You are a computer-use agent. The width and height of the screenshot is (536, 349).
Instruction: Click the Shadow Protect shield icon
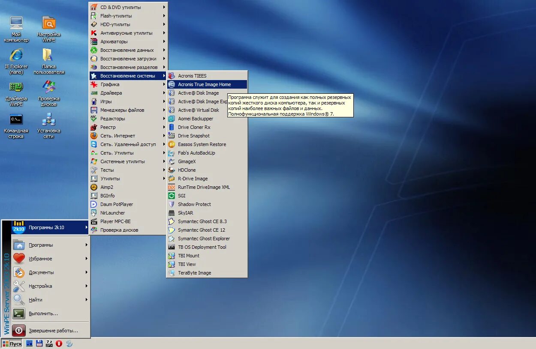point(172,204)
